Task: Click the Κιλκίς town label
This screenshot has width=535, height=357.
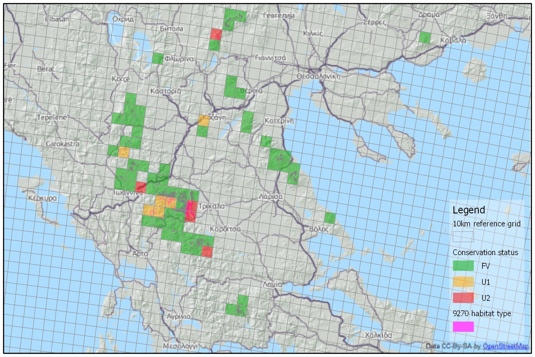Action: 313,34
